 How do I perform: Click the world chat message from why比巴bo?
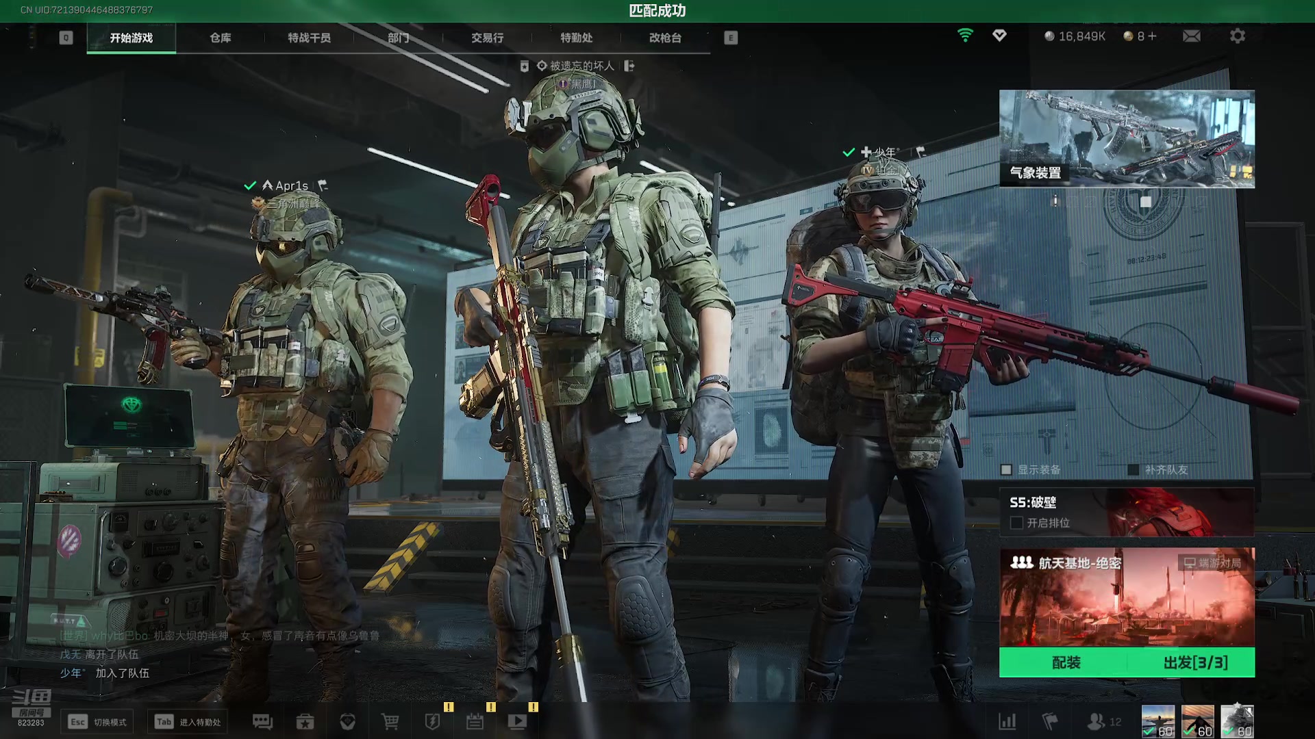219,636
